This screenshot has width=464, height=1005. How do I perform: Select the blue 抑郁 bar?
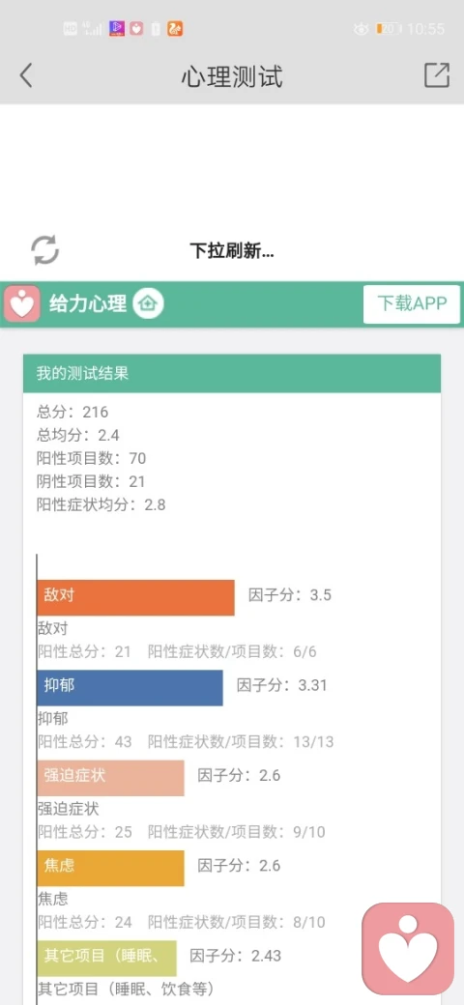(x=130, y=688)
